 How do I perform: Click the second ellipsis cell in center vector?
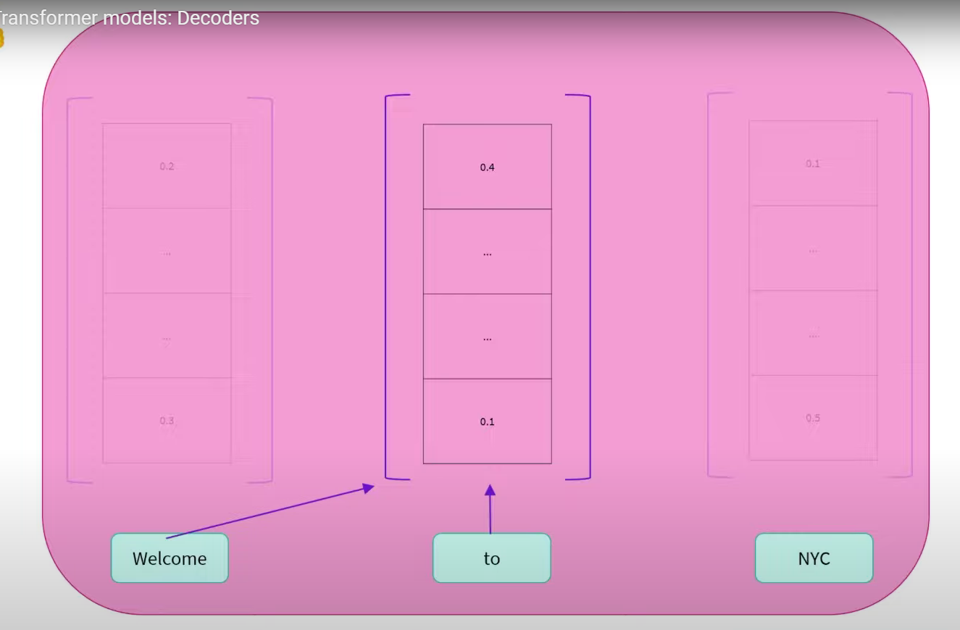(x=487, y=336)
